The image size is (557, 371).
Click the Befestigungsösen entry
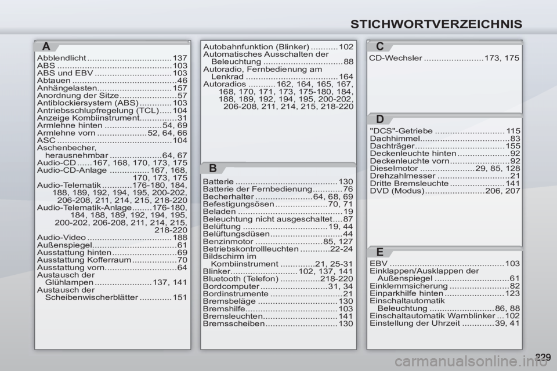pyautogui.click(x=278, y=204)
